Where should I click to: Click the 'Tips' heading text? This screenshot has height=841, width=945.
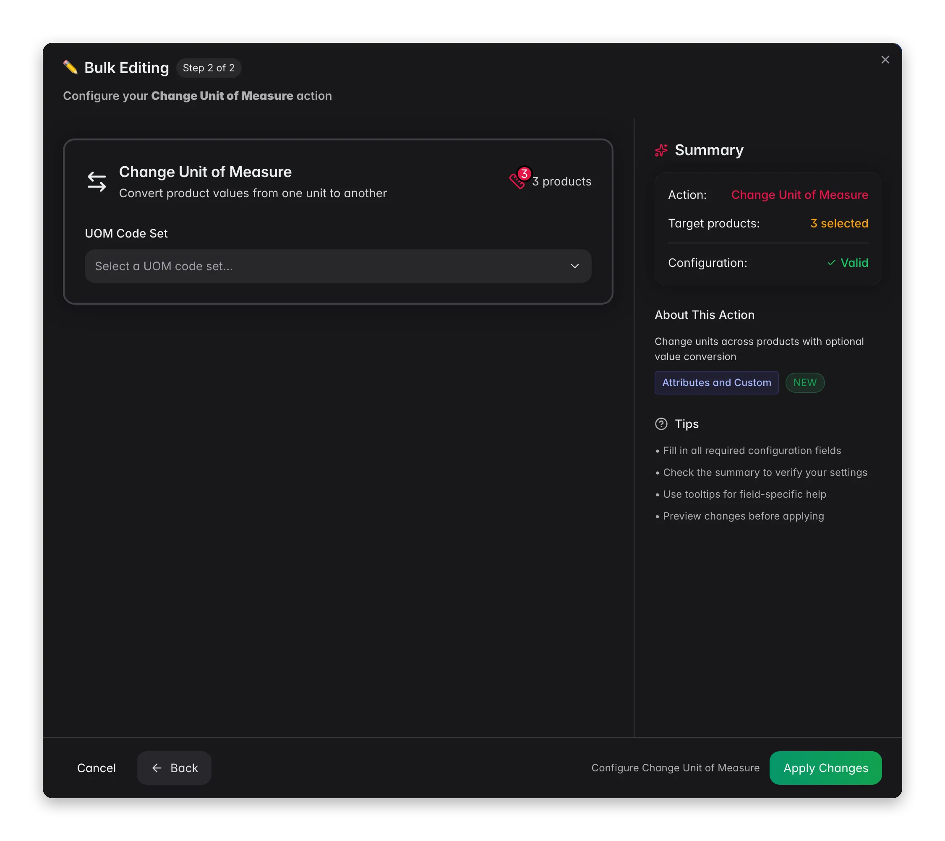(687, 424)
